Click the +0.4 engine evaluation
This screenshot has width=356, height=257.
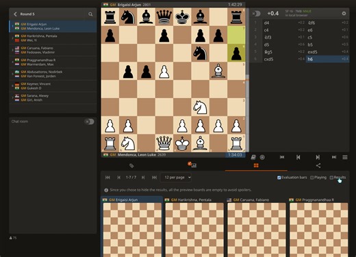pos(273,14)
